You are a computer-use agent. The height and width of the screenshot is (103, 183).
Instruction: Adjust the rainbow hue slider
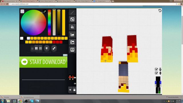coord(49,23)
